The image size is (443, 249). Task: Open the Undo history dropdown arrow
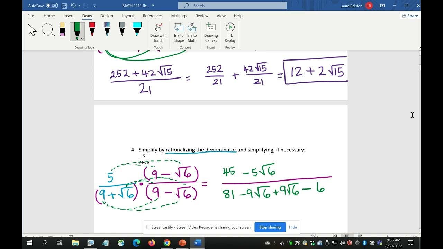(x=79, y=6)
